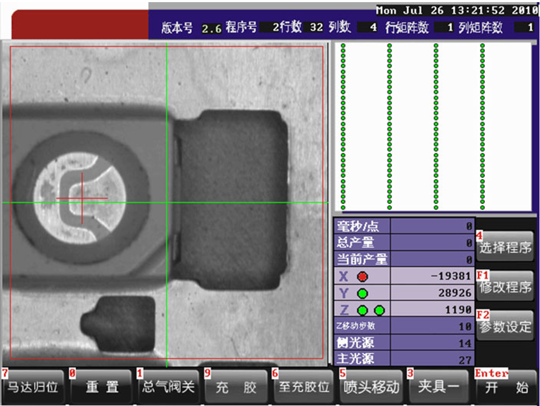Click the top dot of the second dot column
The height and width of the screenshot is (406, 540).
point(389,46)
